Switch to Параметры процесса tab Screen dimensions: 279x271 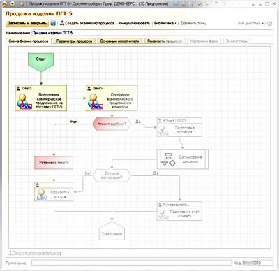pyautogui.click(x=74, y=41)
